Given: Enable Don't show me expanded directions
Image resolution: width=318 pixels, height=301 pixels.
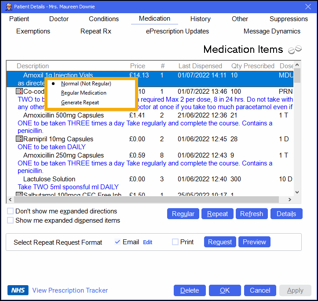Looking at the screenshot, I should [11, 211].
